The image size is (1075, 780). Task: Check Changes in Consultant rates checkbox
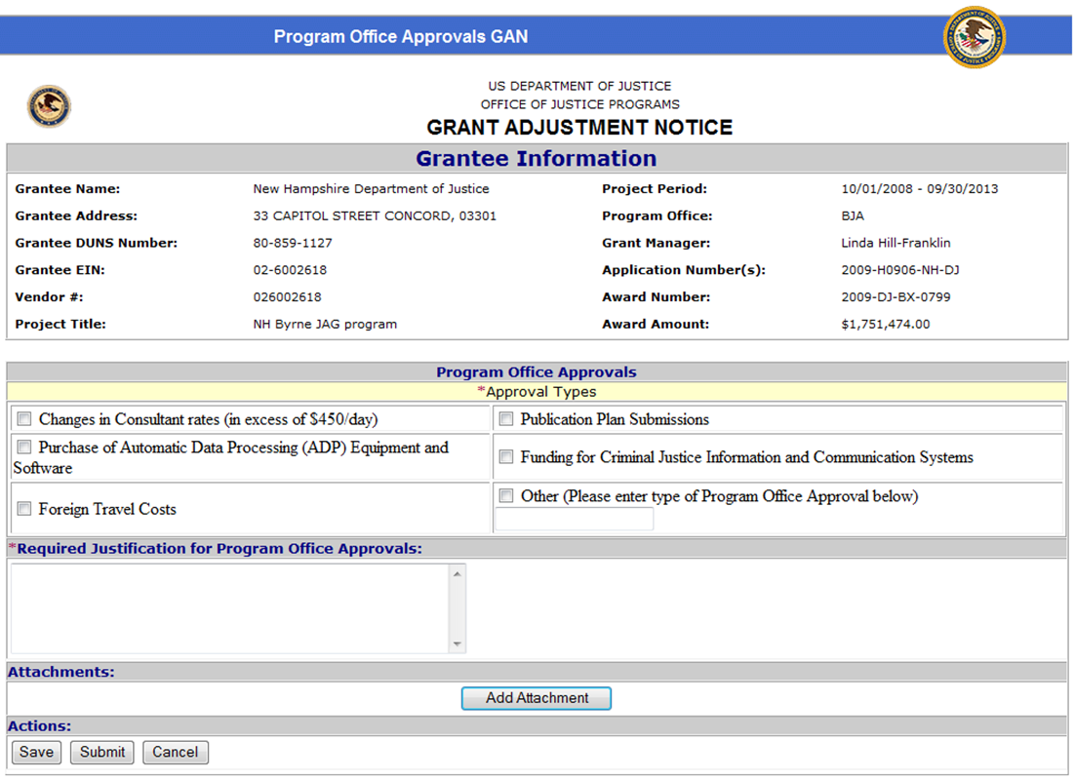(24, 419)
